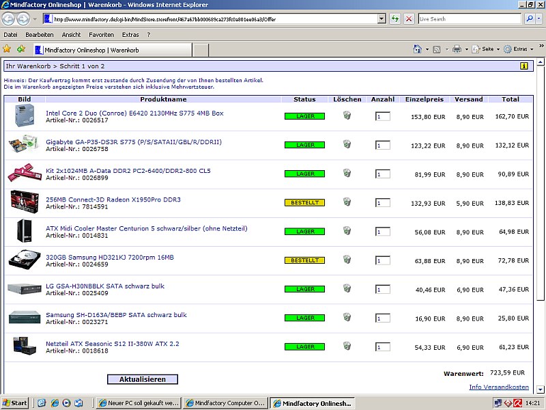The image size is (546, 410).
Task: Open Netzteil ATX Seasonic S12 II-380W link
Action: (x=113, y=344)
